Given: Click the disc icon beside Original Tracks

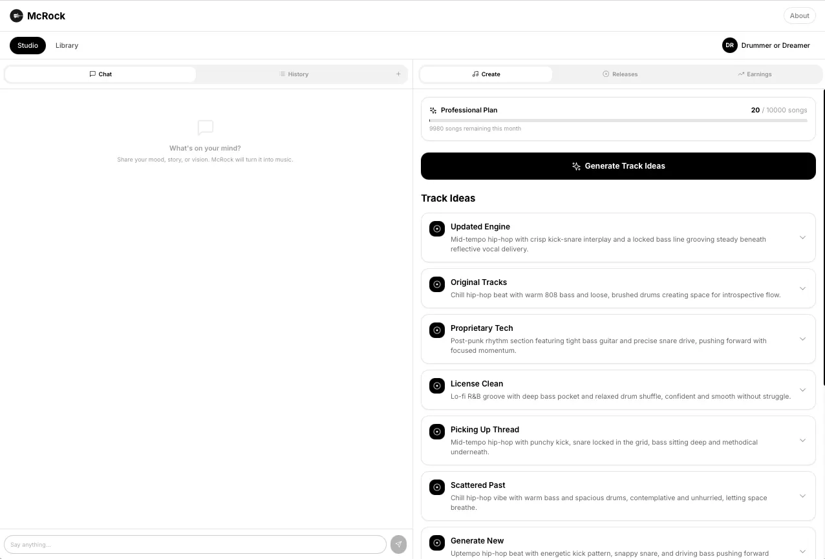Looking at the screenshot, I should pyautogui.click(x=437, y=284).
